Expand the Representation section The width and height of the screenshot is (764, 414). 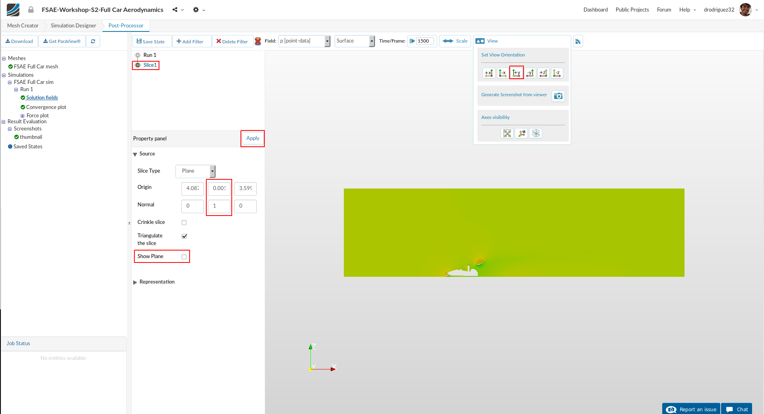click(x=135, y=282)
